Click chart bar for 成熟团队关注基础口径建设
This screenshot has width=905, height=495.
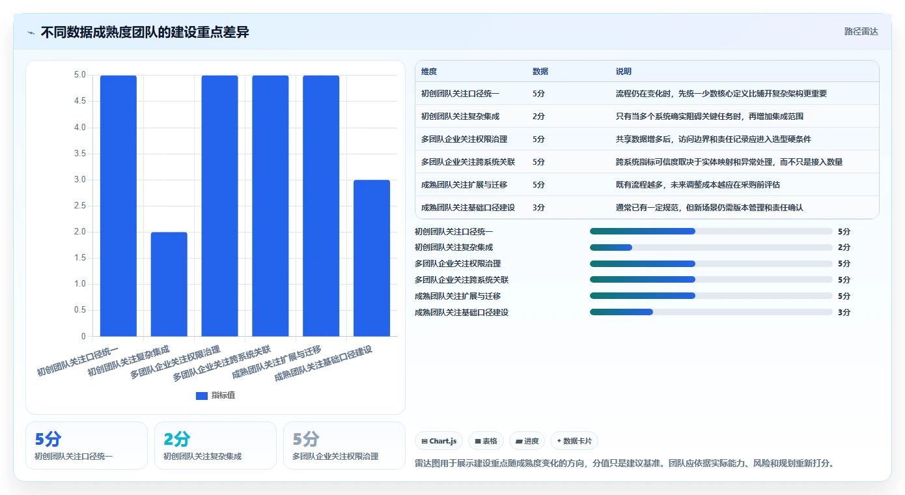pos(372,259)
